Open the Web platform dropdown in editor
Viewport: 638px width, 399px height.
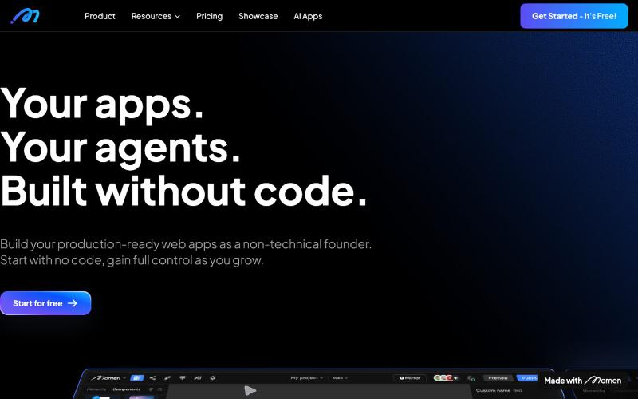pos(341,378)
